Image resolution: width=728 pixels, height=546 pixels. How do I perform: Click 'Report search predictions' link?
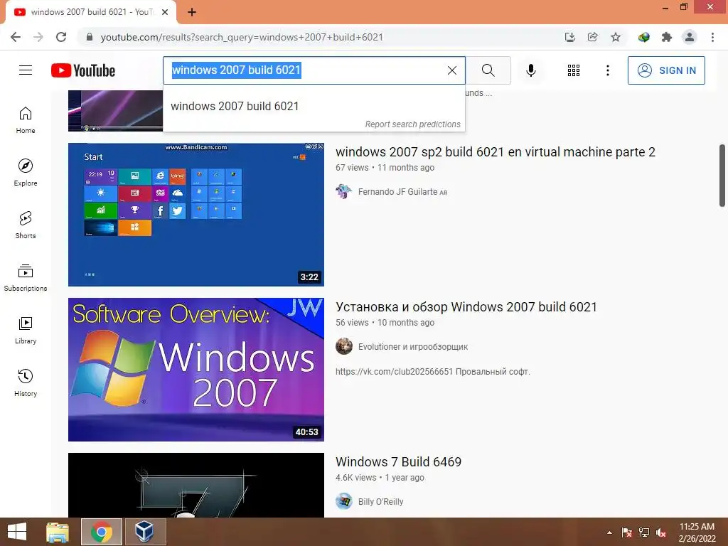(413, 124)
